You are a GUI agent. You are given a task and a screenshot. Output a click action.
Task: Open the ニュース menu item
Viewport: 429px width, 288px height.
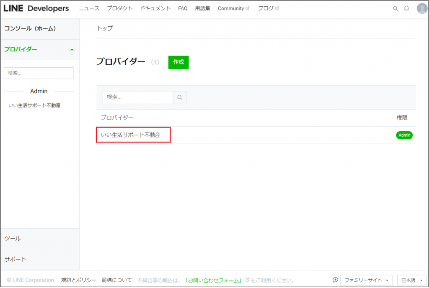coord(89,8)
